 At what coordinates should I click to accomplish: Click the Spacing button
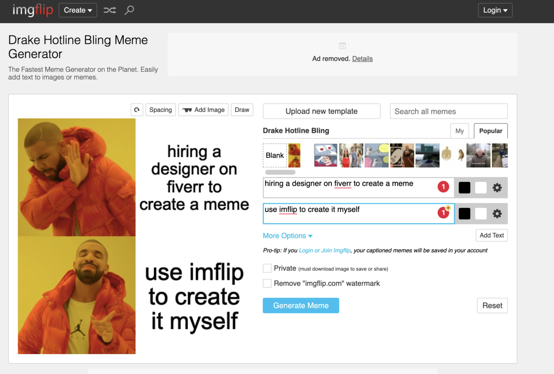click(x=160, y=110)
